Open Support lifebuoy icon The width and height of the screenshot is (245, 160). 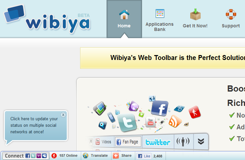[x=231, y=14]
